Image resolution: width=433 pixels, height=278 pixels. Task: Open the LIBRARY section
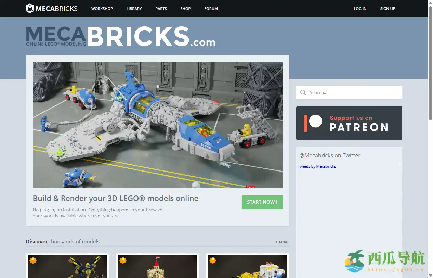[x=134, y=9]
